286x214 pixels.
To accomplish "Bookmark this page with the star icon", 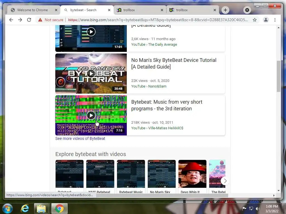I will (255, 20).
